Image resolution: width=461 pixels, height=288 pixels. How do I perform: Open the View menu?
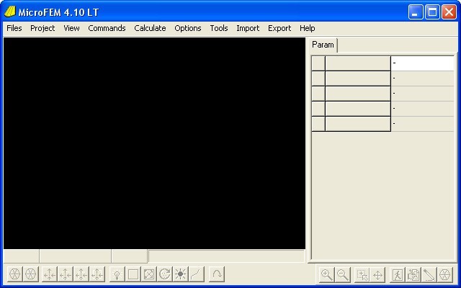[x=71, y=28]
